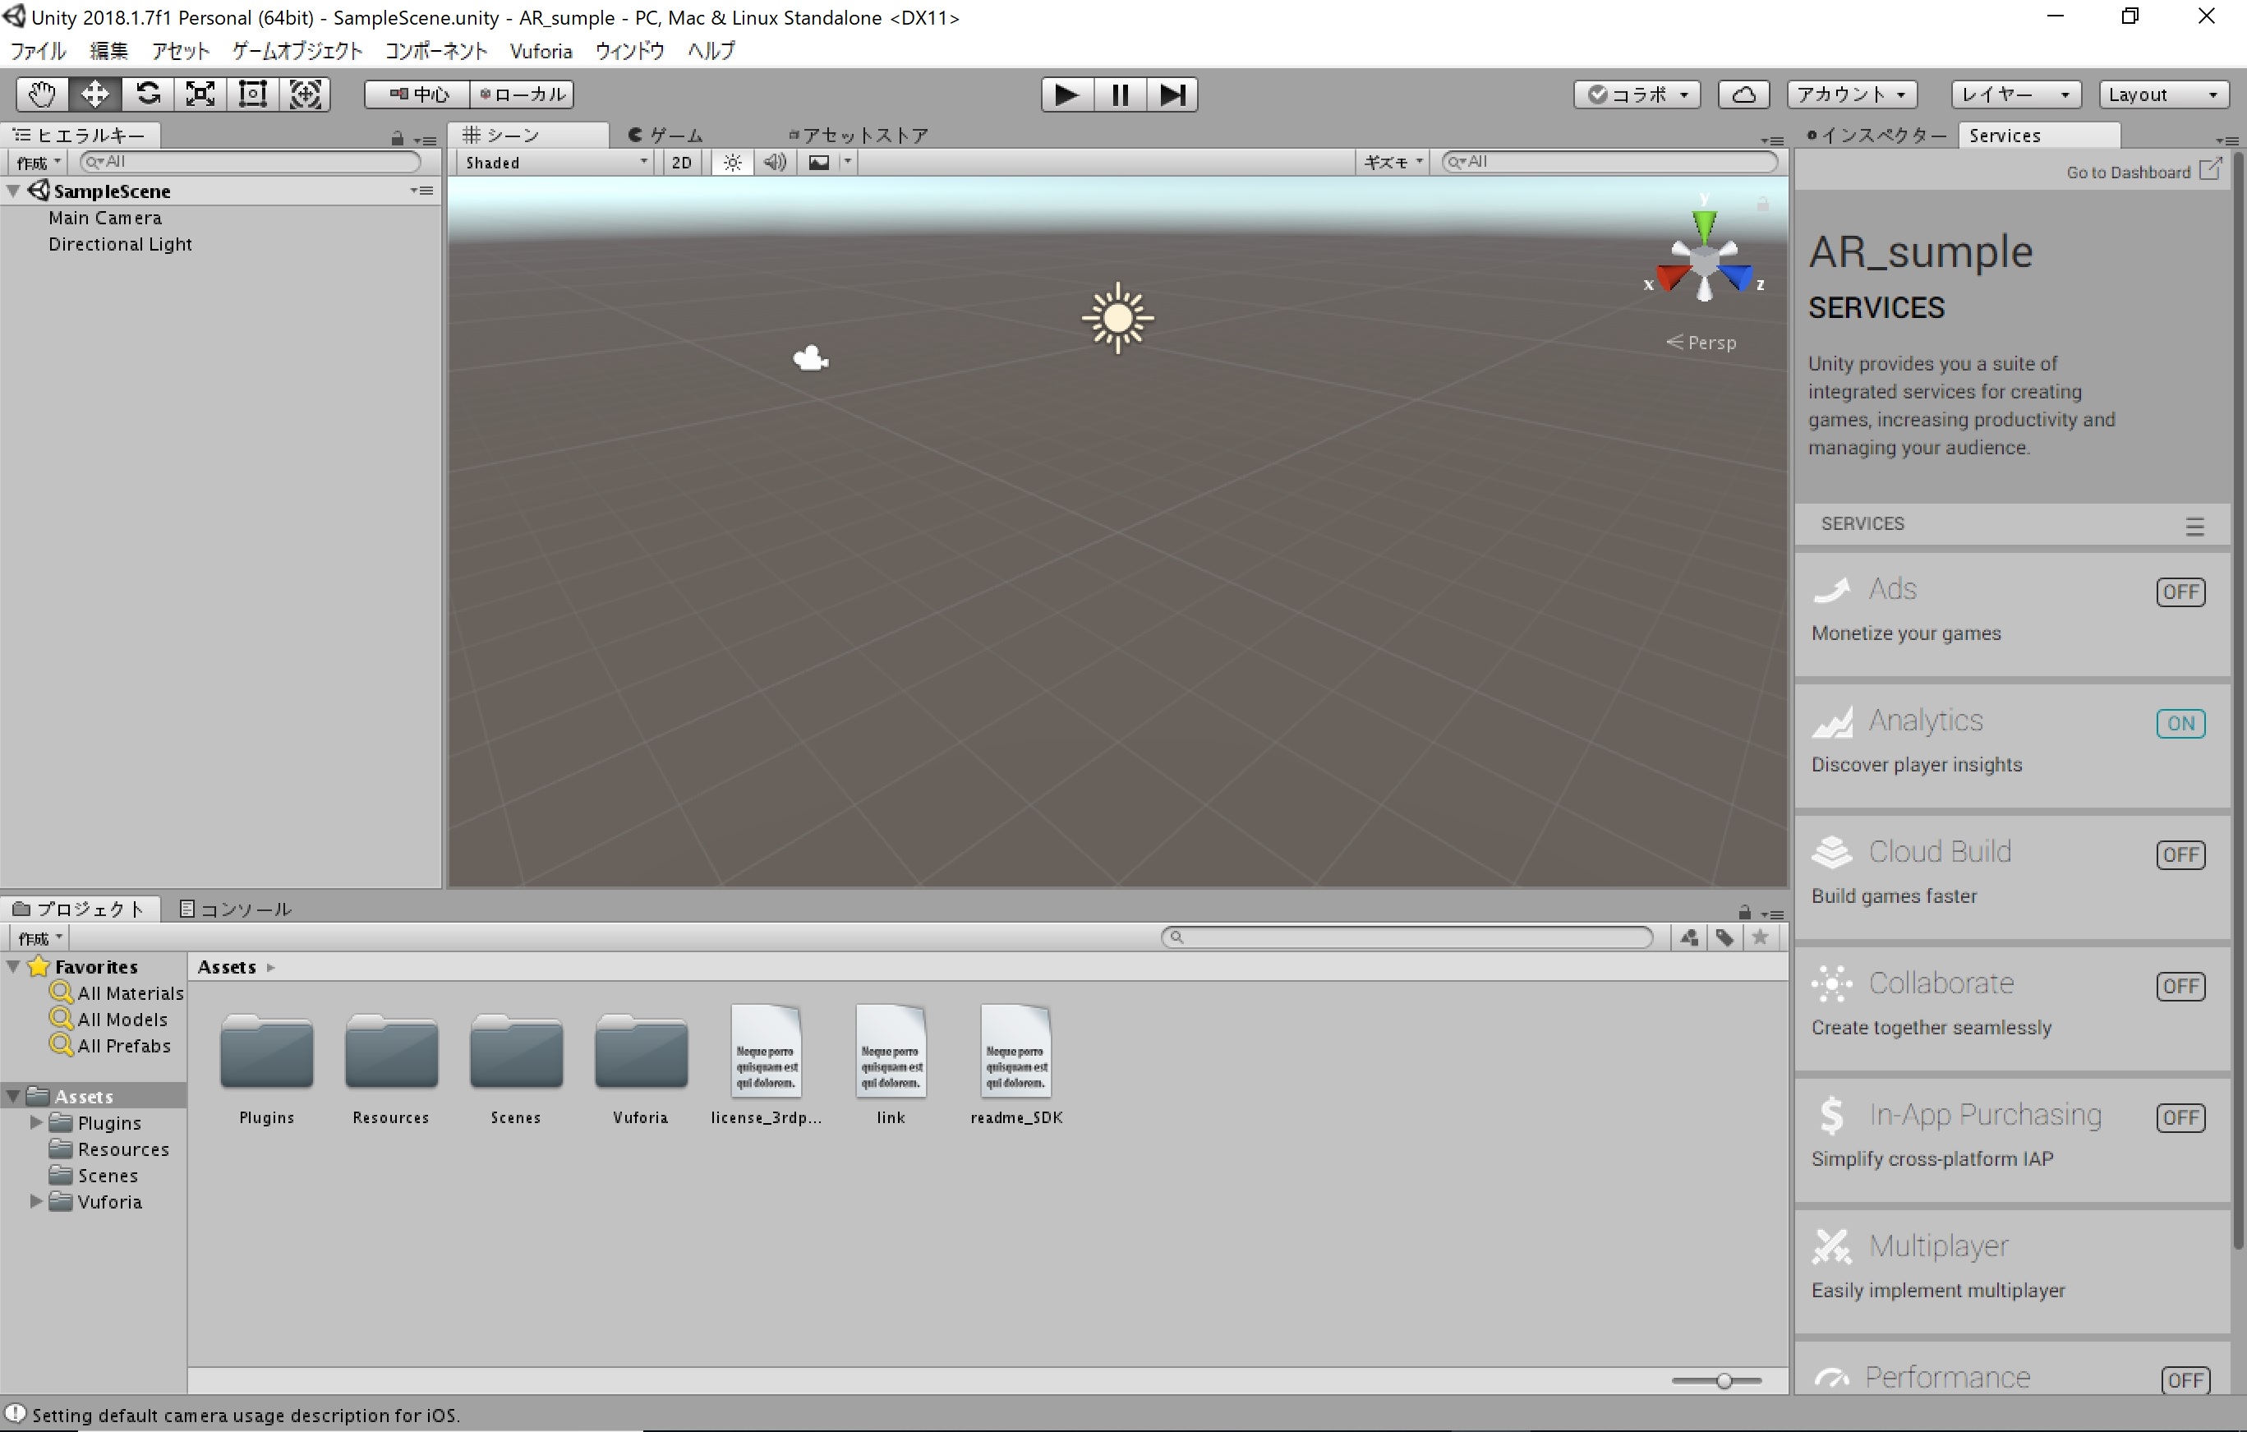
Task: Open the Layout dropdown
Action: [x=2163, y=94]
